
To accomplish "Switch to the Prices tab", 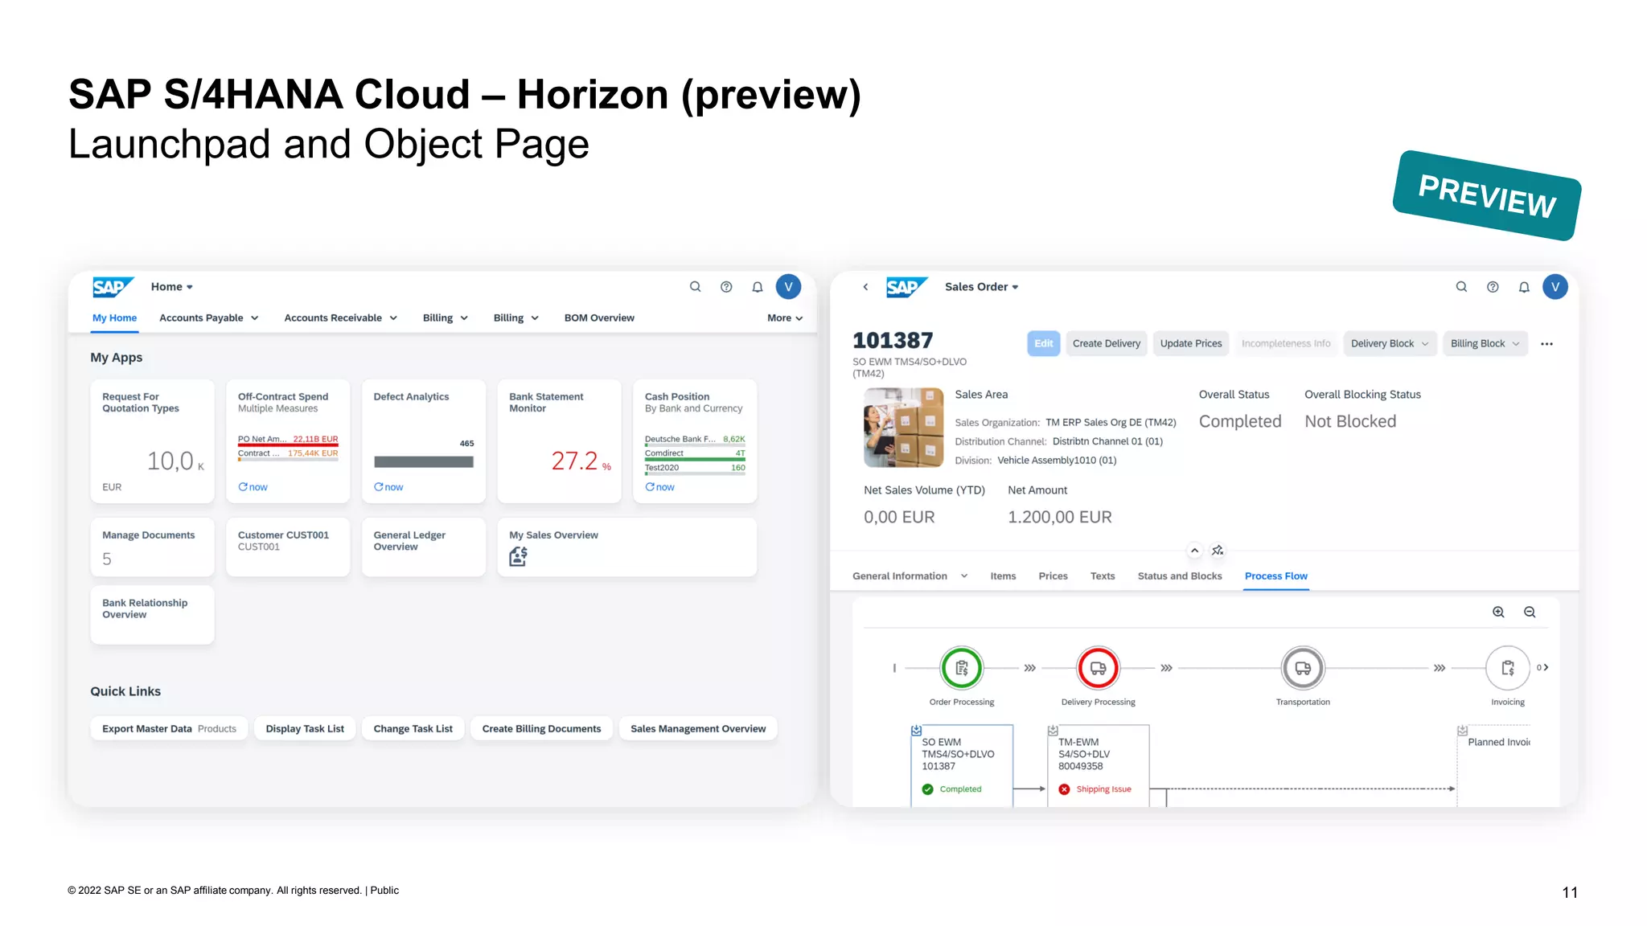I will [x=1053, y=576].
